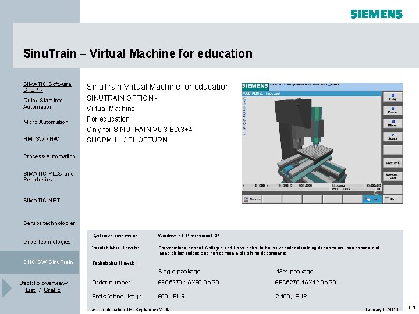Image resolution: width=419 pixels, height=314 pixels.
Task: Click the SIEMENS logo in simulator header
Action: pos(255,86)
